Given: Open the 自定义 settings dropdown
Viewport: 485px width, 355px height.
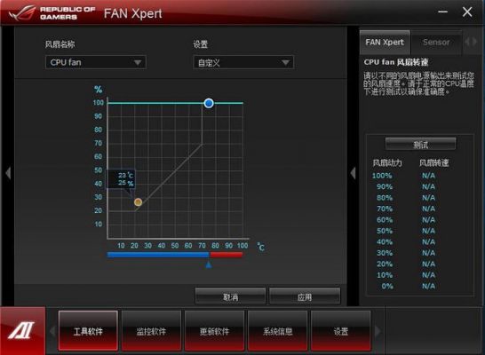Looking at the screenshot, I should [243, 63].
